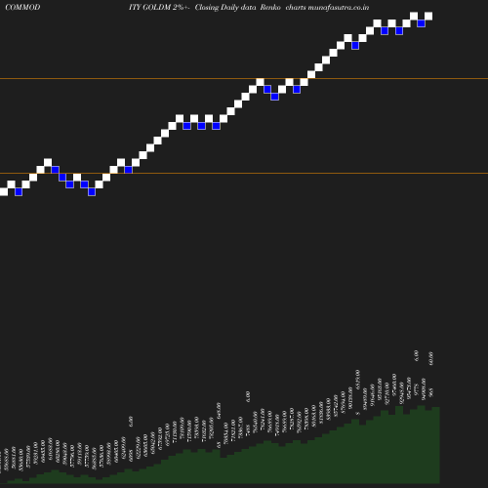Click the "COMMOD" text in the header
Viewport: 488px width, 488px height.
[22, 7]
